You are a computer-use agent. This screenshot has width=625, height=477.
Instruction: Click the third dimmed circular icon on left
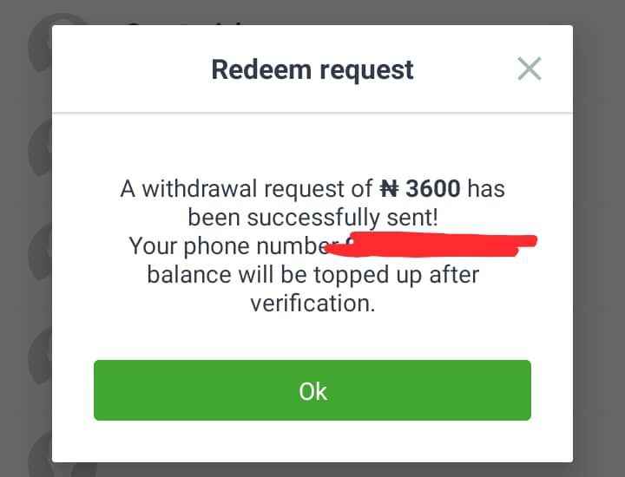(x=40, y=251)
